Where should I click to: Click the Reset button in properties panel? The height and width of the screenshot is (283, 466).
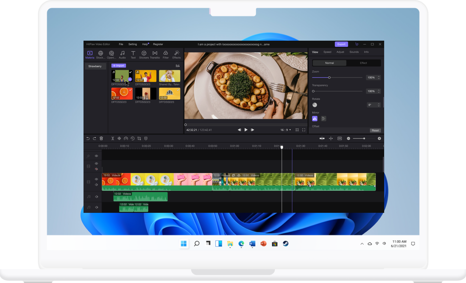click(375, 130)
